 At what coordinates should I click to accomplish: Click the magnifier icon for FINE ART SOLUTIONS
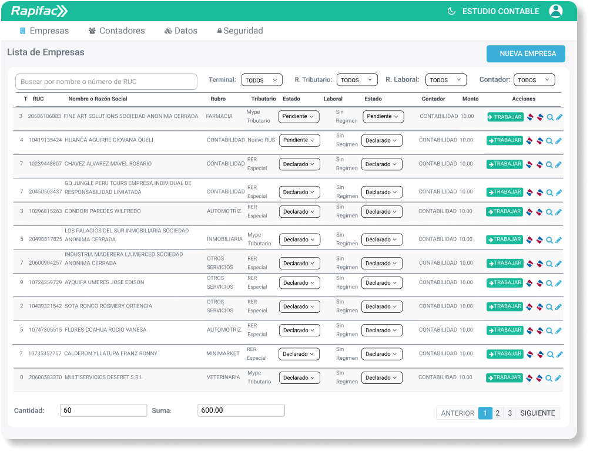[550, 117]
